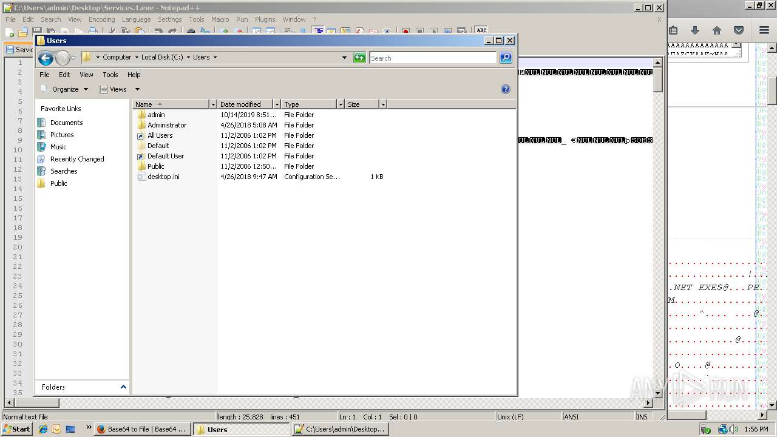Sort by Name column header
Image resolution: width=777 pixels, height=437 pixels.
(x=170, y=104)
